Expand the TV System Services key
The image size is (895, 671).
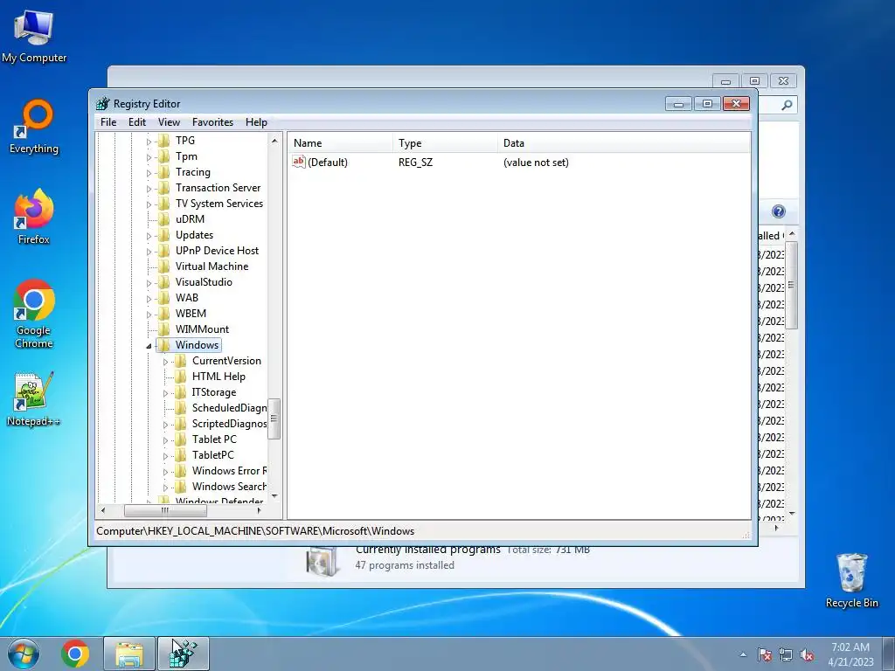pyautogui.click(x=149, y=204)
